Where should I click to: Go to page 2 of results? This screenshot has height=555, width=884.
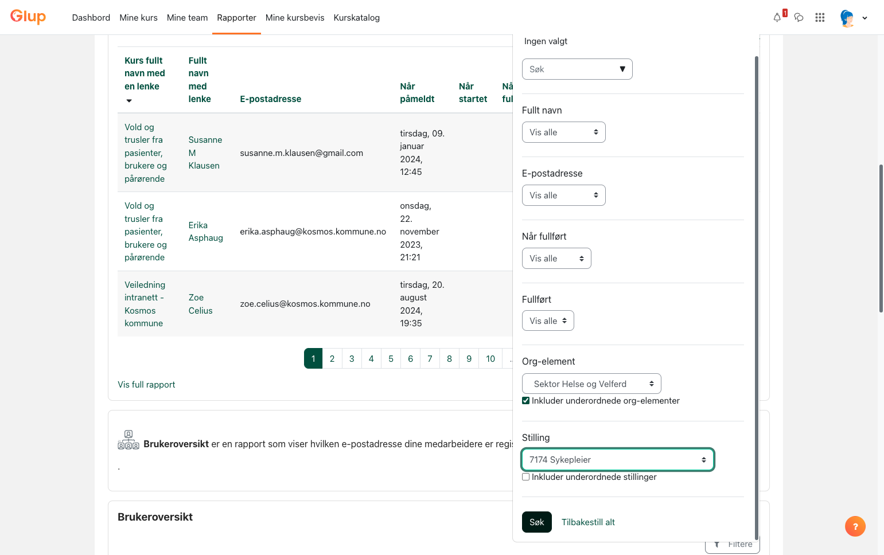[332, 358]
